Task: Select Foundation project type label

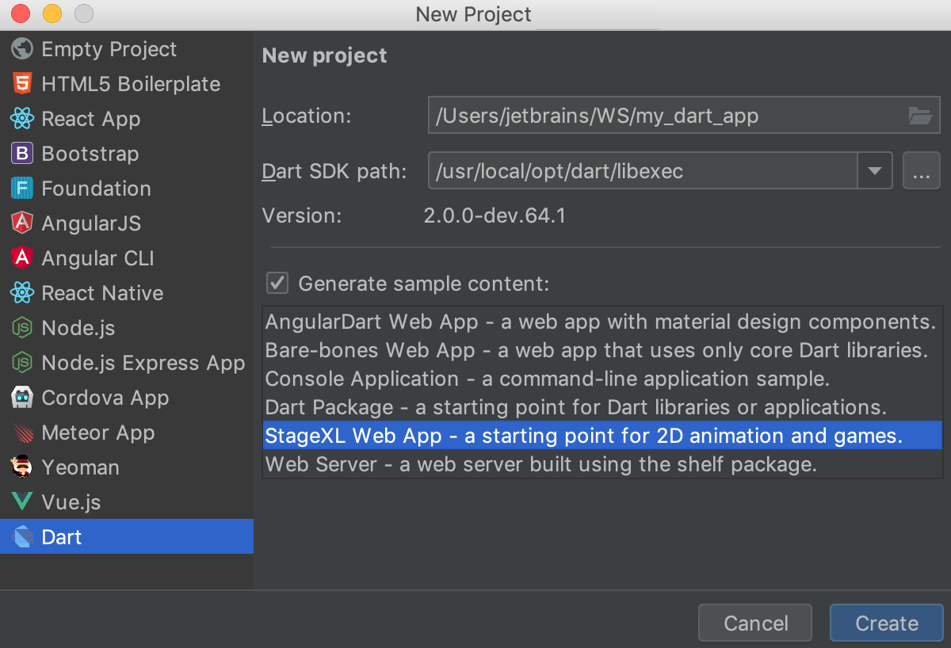Action: click(x=96, y=189)
